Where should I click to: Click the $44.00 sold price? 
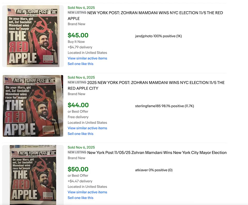coord(78,105)
